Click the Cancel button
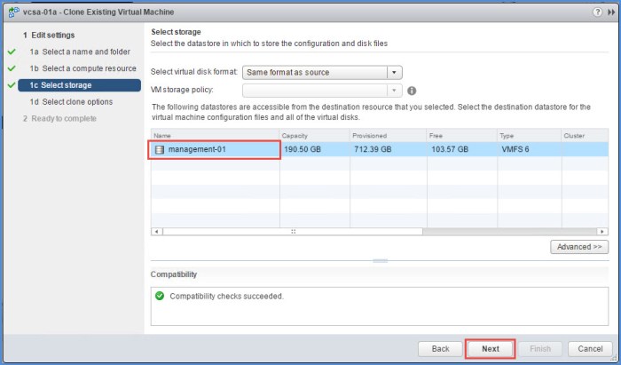The image size is (621, 365). (x=590, y=349)
